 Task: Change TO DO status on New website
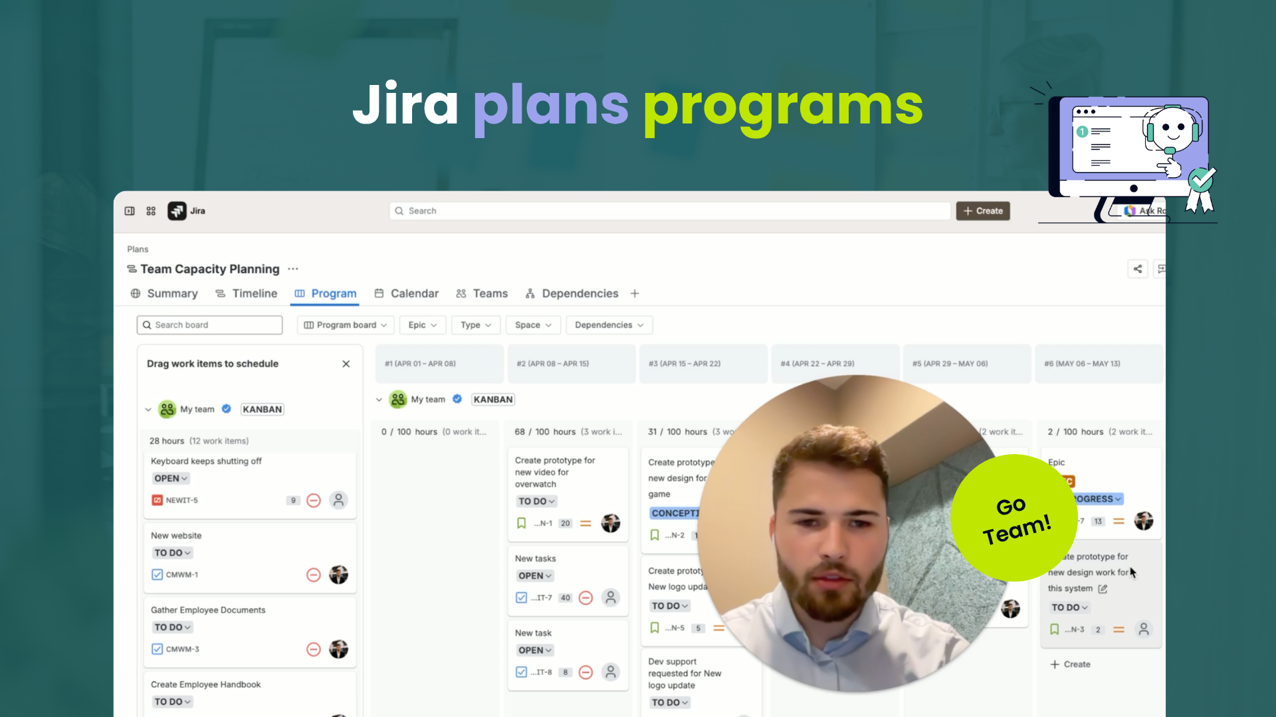(x=172, y=552)
